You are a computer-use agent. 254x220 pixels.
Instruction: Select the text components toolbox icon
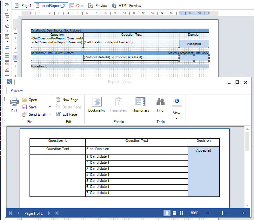coord(7,26)
